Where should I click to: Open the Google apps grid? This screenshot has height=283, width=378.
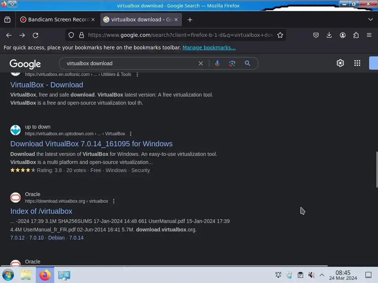tap(357, 63)
